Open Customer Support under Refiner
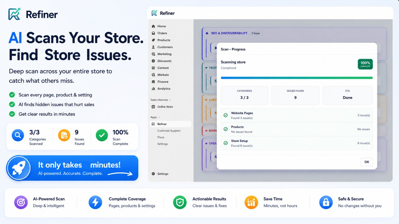399x224 pixels. pyautogui.click(x=169, y=131)
